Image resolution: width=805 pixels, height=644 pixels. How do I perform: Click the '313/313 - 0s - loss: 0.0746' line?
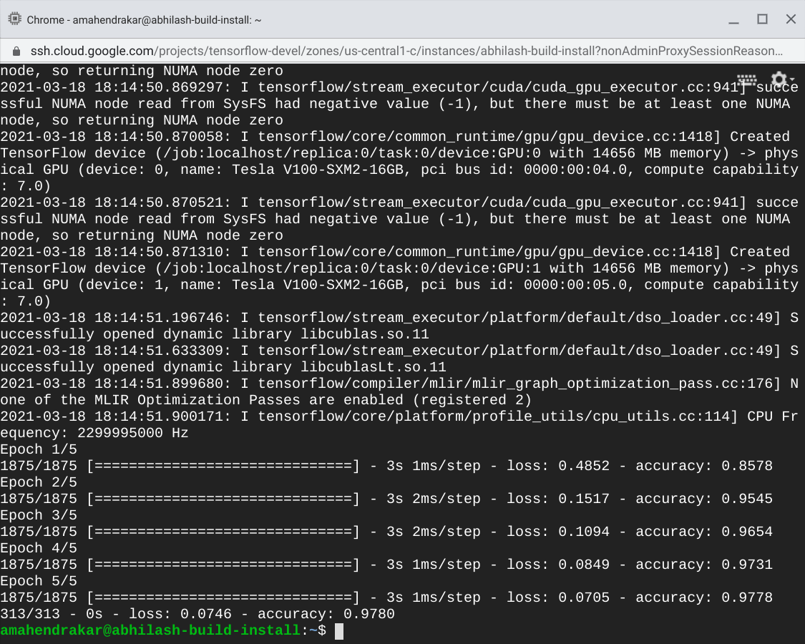[x=116, y=614]
